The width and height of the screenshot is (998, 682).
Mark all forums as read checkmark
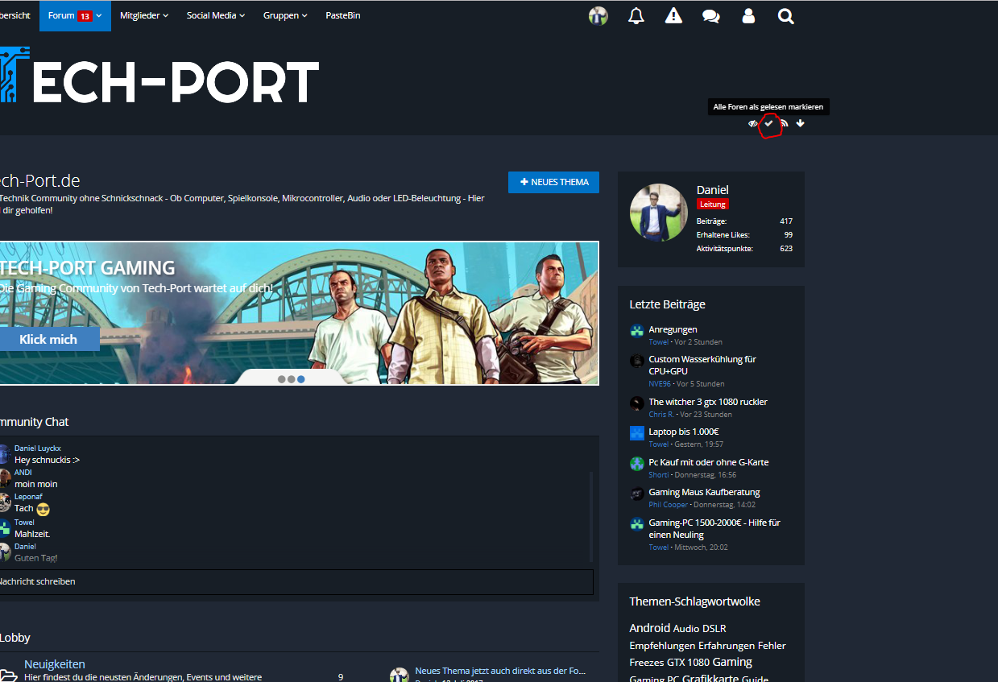[768, 123]
